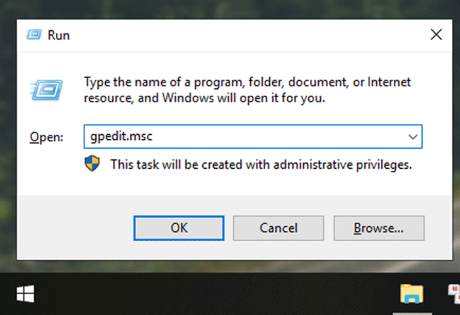Click the "Type the name of a program" description

(247, 90)
